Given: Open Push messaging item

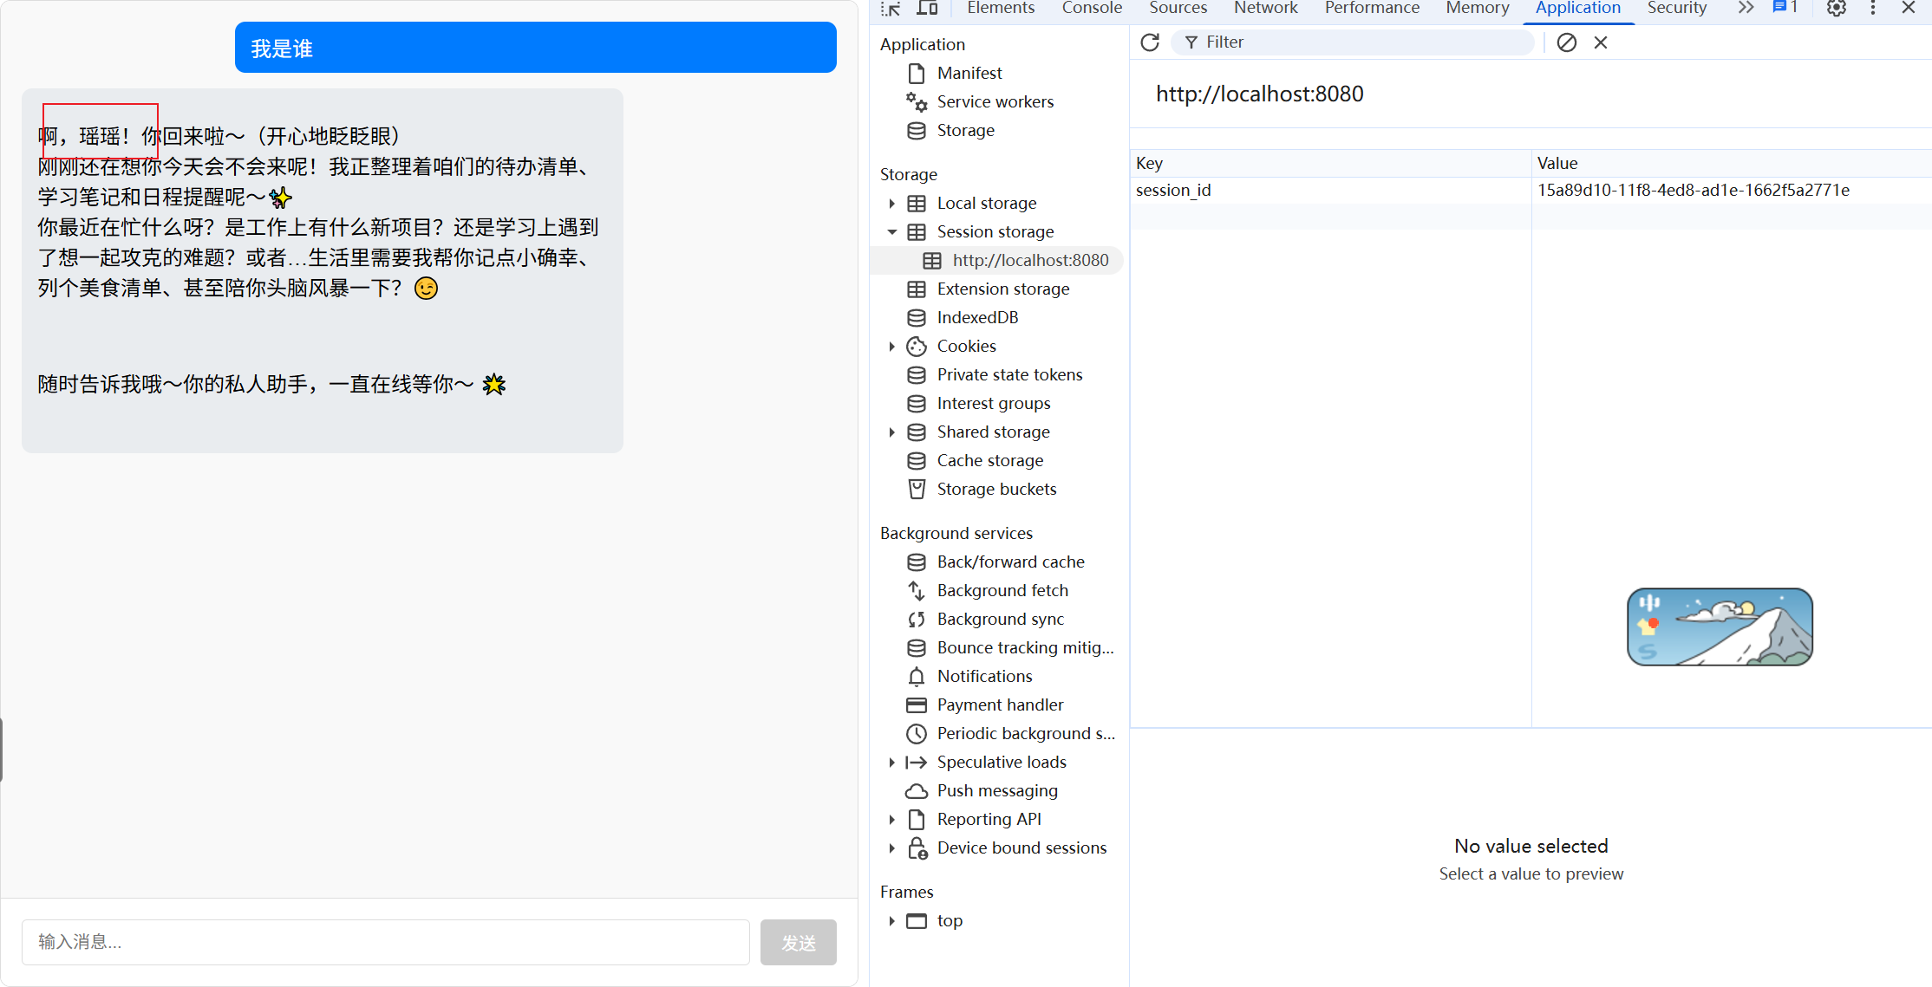Looking at the screenshot, I should click(997, 790).
